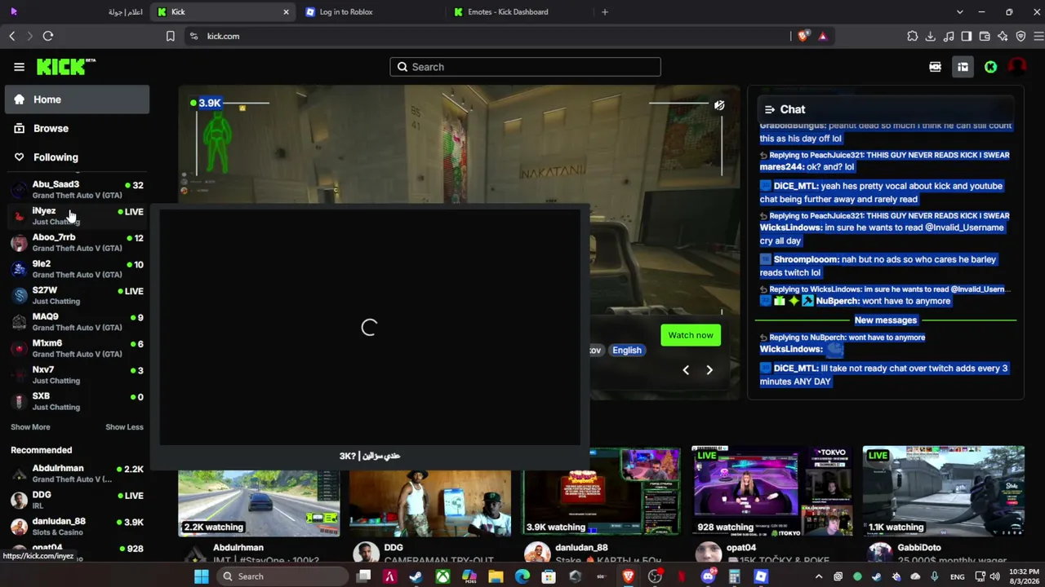Click the Nxv7 channel avatar
The height and width of the screenshot is (587, 1045).
[19, 375]
